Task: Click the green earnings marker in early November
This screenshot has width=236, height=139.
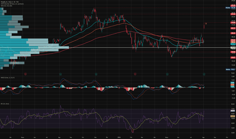Action: pyautogui.click(x=96, y=74)
